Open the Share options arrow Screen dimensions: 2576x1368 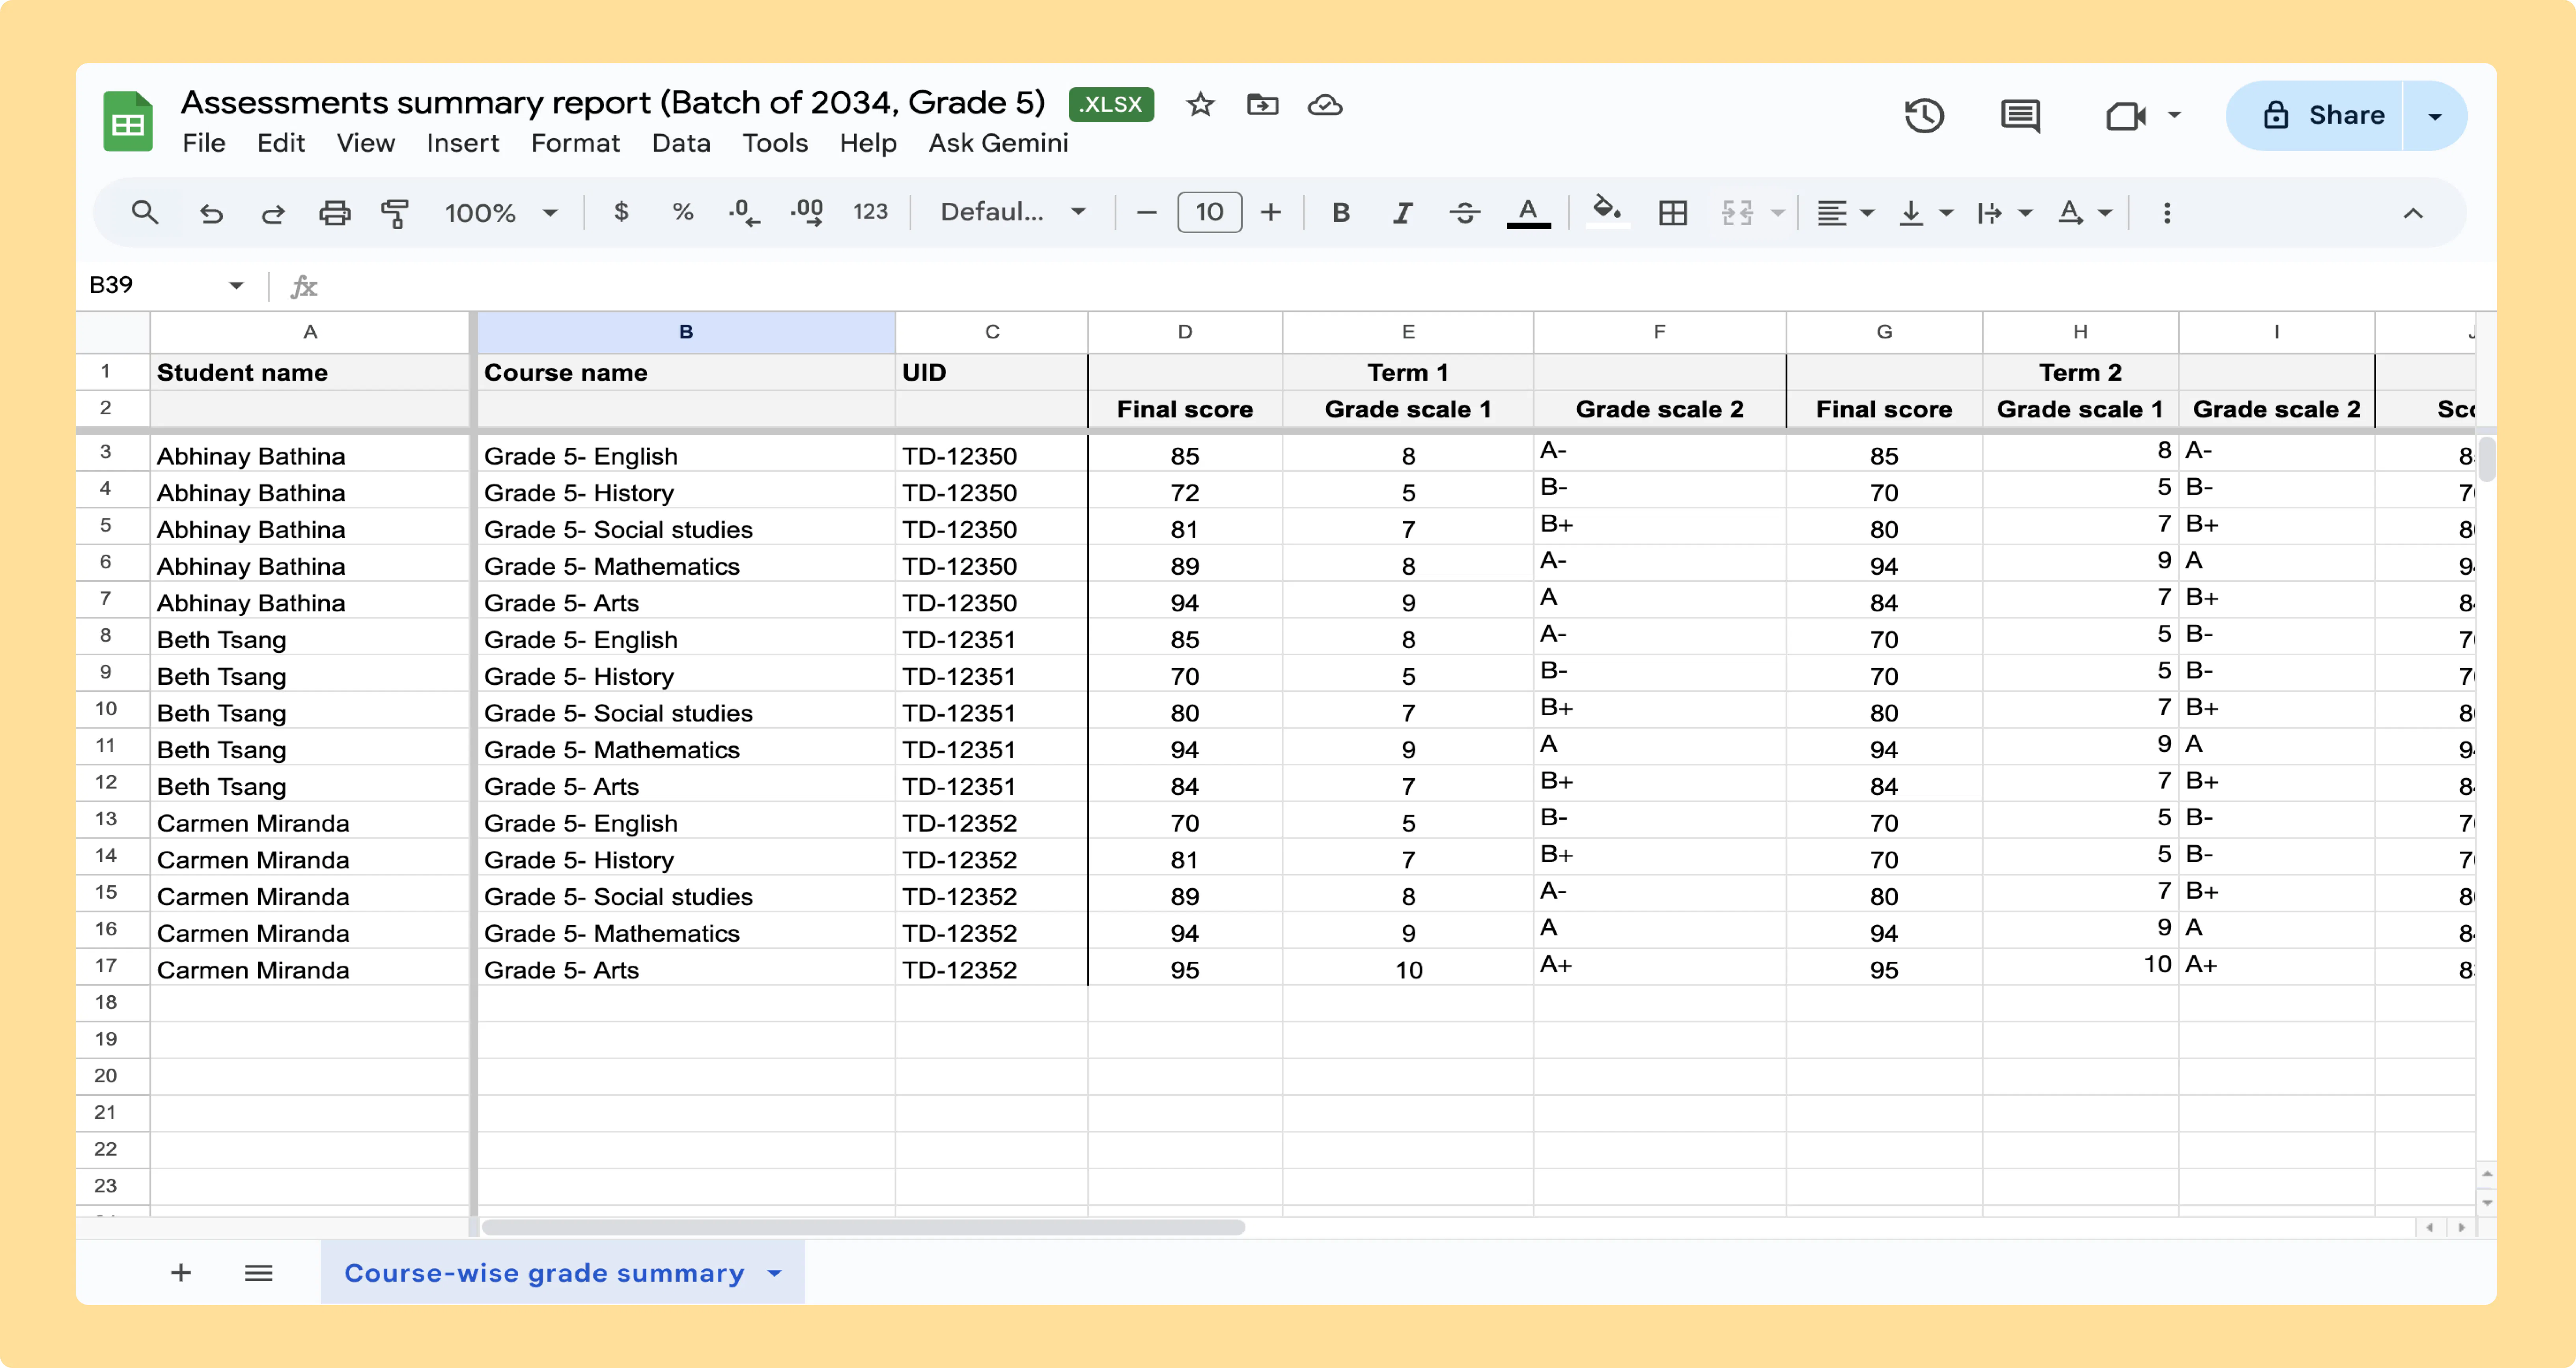tap(2435, 116)
